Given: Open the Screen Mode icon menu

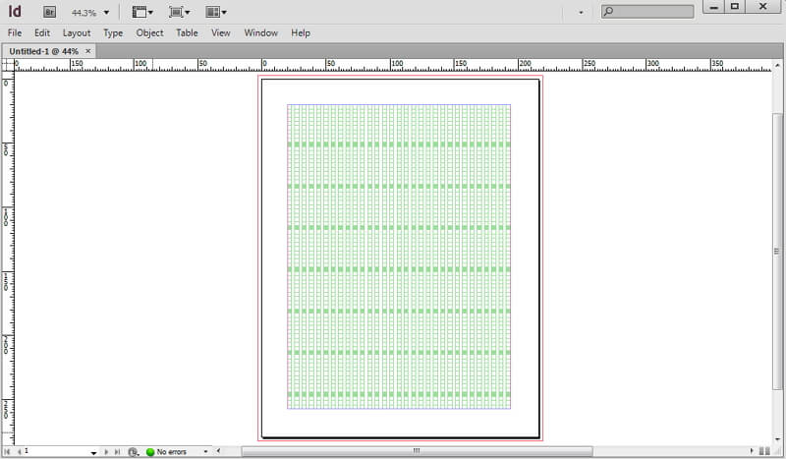Looking at the screenshot, I should [x=179, y=12].
